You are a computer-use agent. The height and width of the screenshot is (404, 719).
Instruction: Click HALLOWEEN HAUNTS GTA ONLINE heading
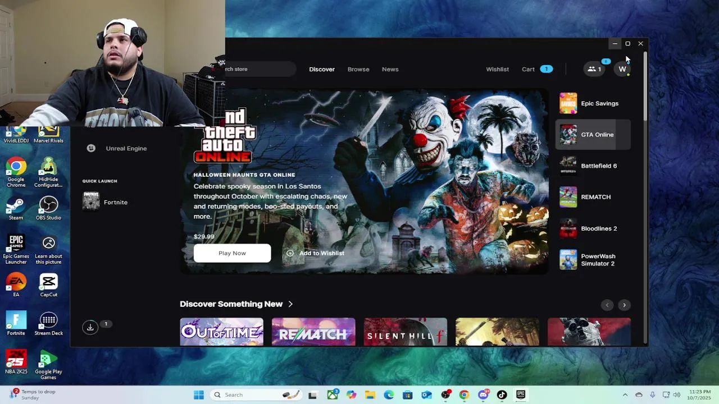point(244,175)
